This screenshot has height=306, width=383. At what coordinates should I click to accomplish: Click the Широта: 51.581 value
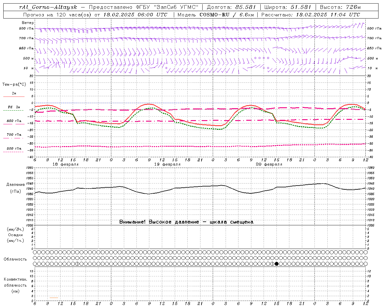[288, 7]
